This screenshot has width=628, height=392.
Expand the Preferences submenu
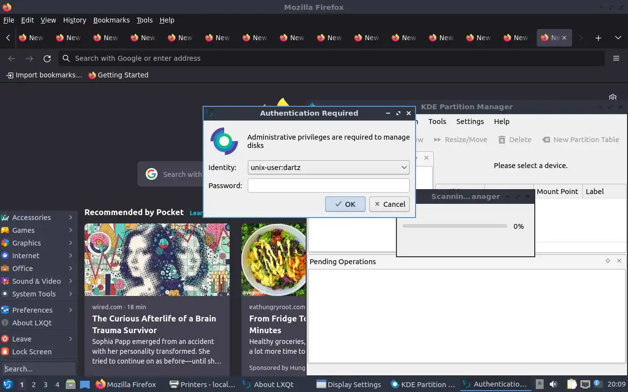tap(38, 310)
